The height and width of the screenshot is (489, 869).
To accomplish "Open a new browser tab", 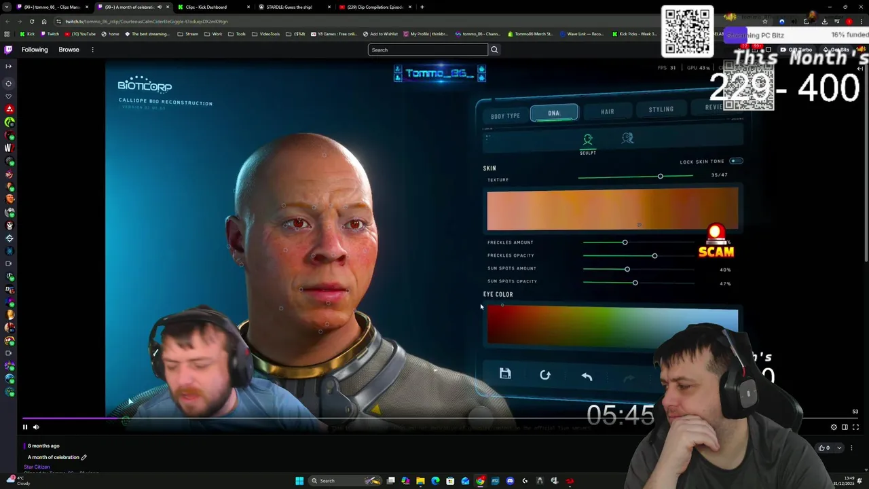I will pyautogui.click(x=422, y=7).
